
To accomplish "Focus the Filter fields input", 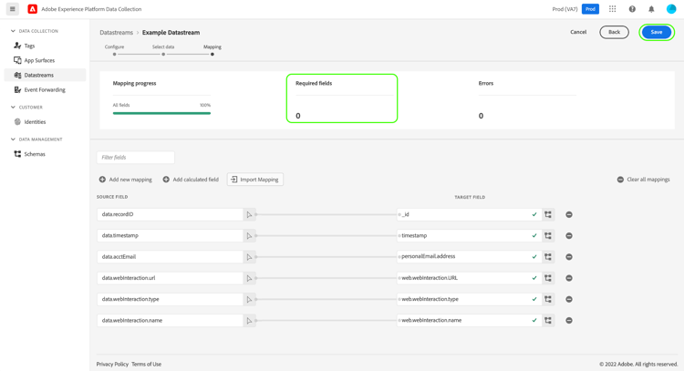I will coord(136,158).
